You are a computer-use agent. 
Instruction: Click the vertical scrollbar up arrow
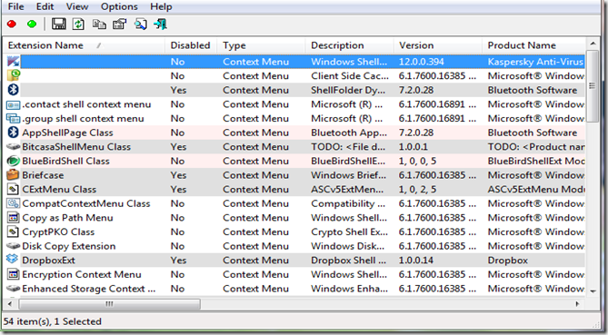(x=593, y=44)
